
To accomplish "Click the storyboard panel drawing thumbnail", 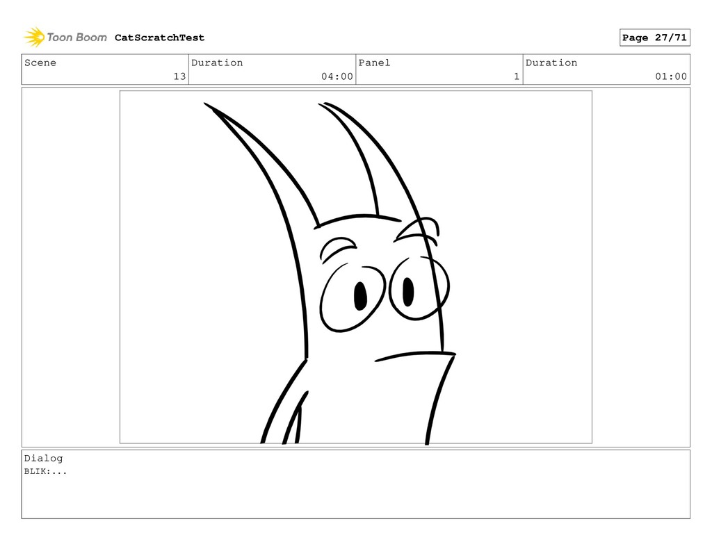I will point(355,267).
